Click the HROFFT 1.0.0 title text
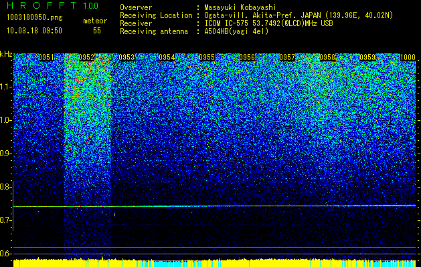Image resolution: width=421 pixels, height=267 pixels. [53, 5]
